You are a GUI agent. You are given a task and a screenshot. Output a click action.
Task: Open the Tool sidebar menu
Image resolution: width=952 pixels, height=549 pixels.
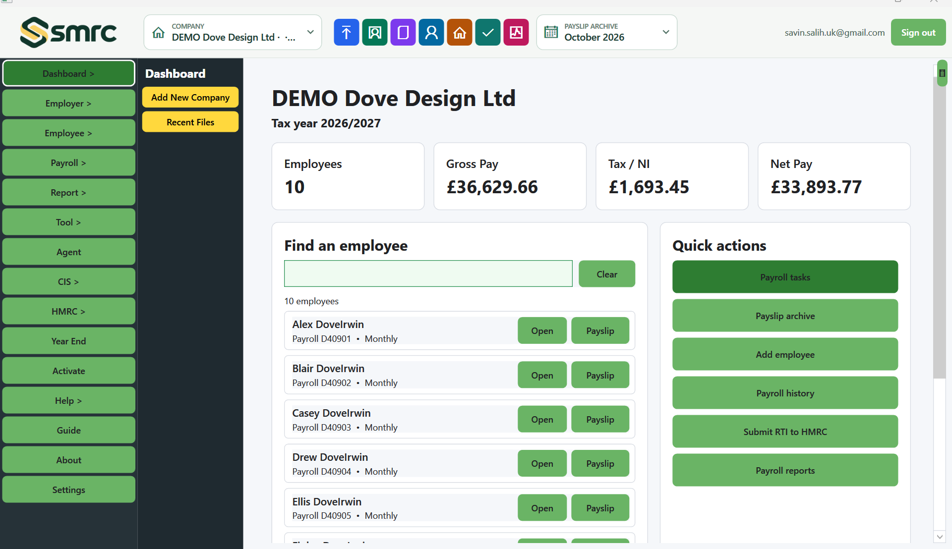pyautogui.click(x=68, y=222)
